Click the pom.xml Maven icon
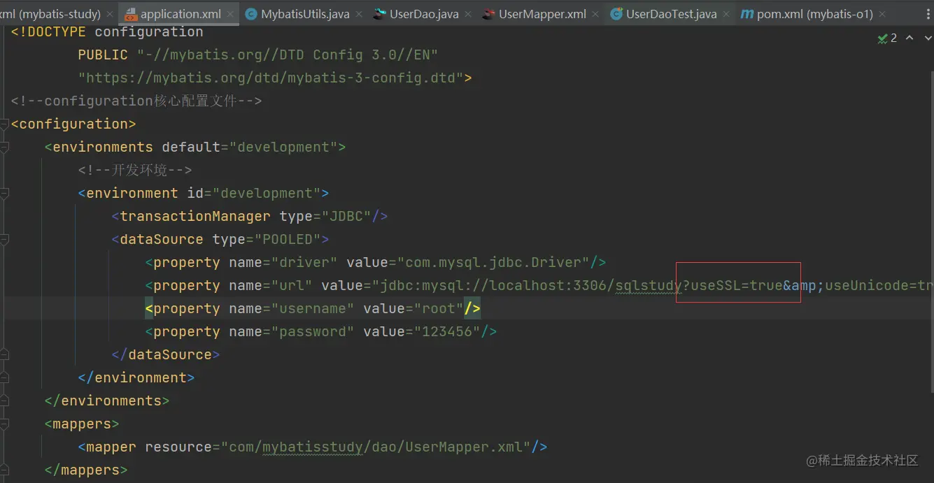934x483 pixels. [x=747, y=14]
